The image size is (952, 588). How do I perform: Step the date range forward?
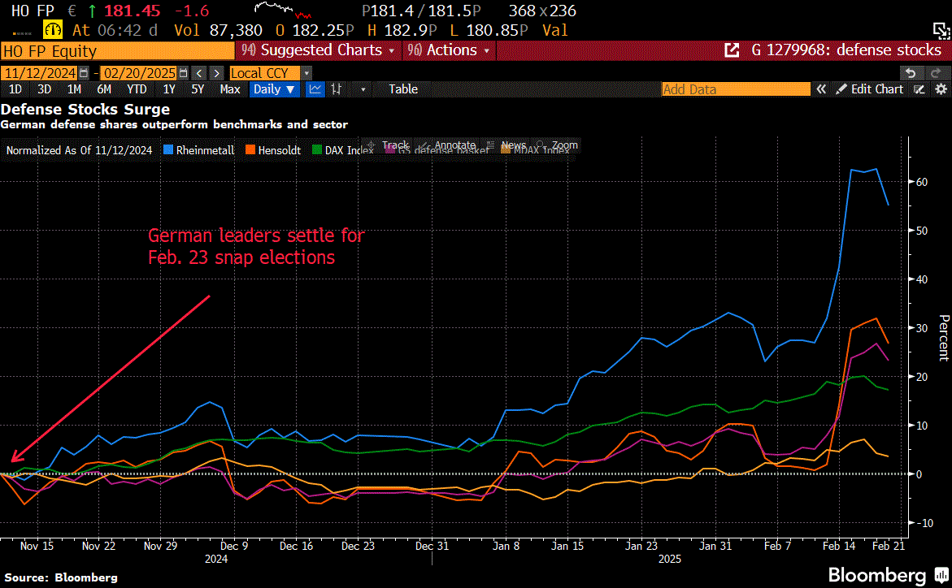pyautogui.click(x=217, y=73)
